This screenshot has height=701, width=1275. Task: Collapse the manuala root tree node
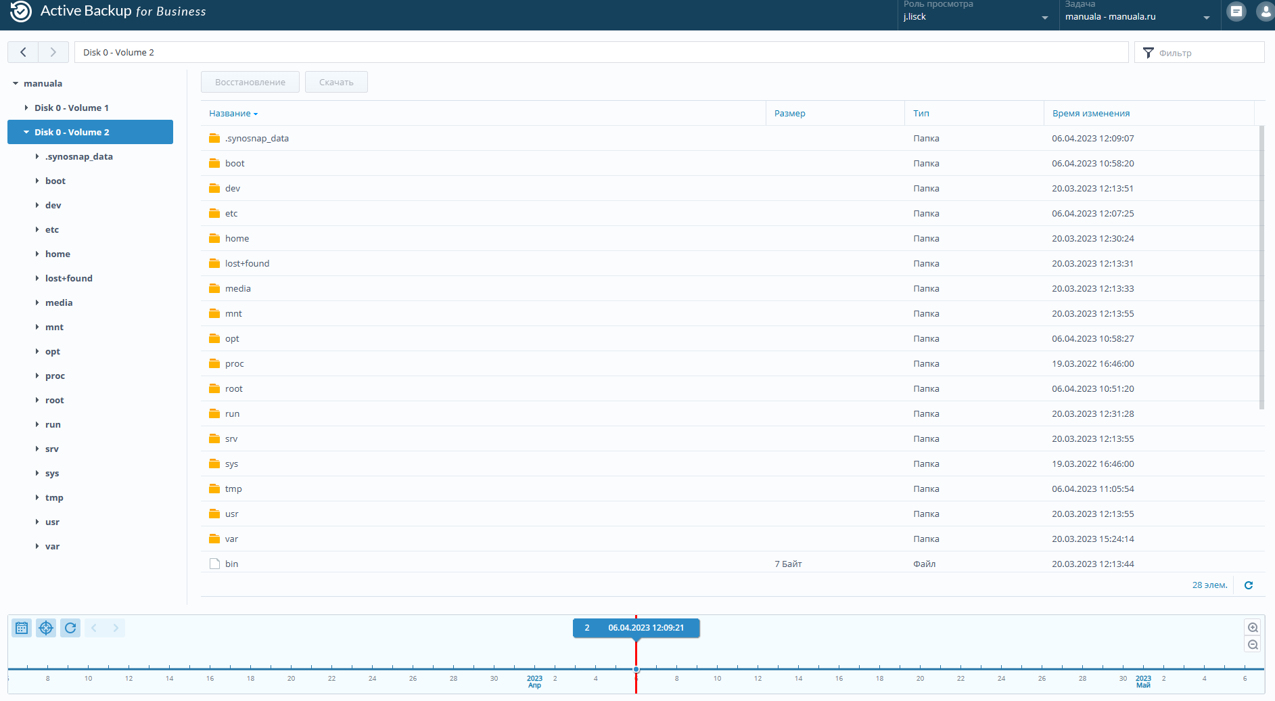[16, 83]
